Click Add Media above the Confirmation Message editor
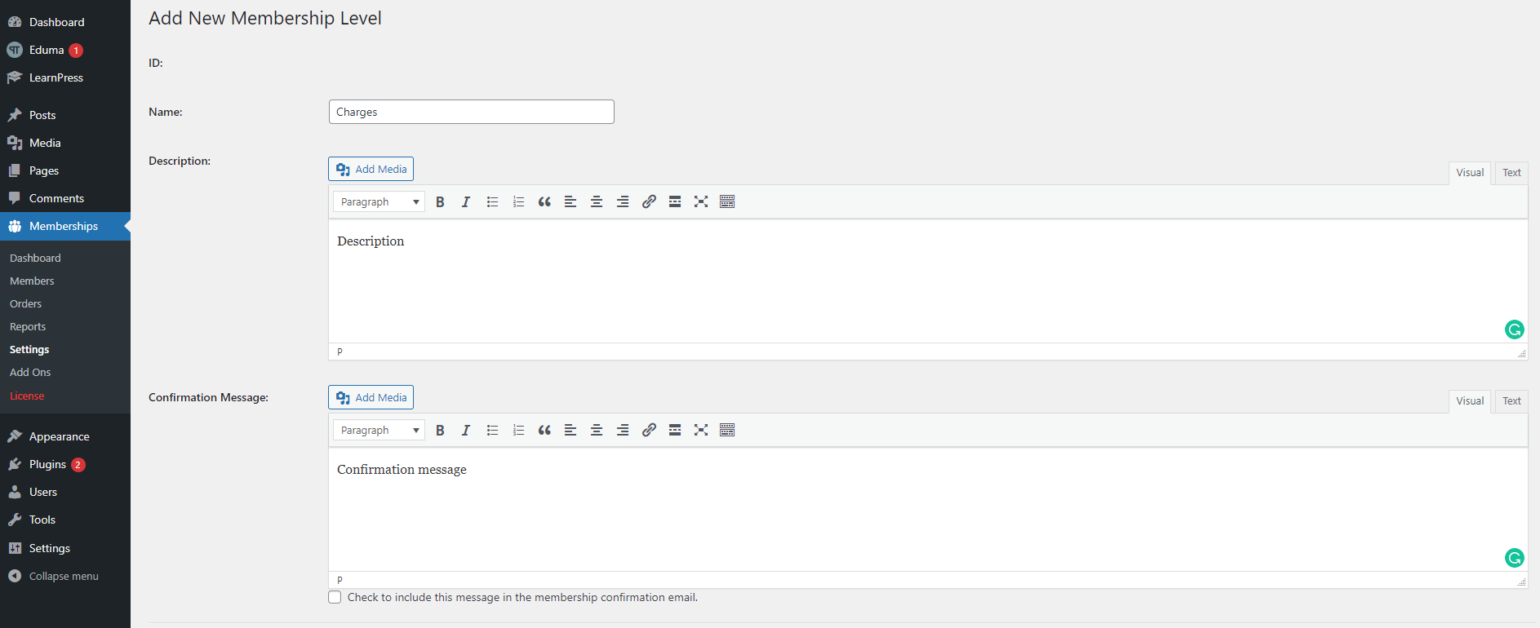This screenshot has height=628, width=1540. 371,397
